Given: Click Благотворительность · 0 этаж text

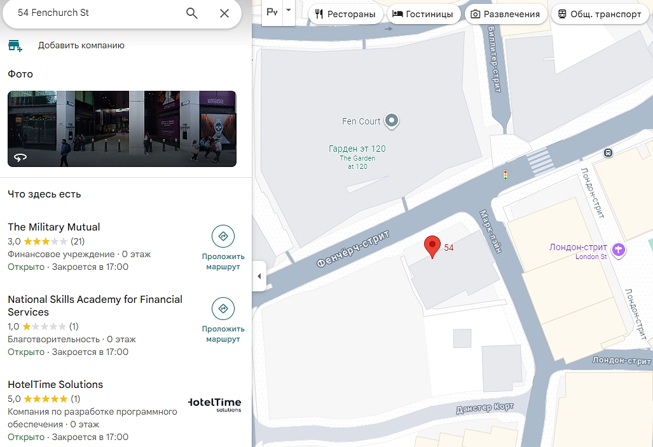Looking at the screenshot, I should 72,339.
